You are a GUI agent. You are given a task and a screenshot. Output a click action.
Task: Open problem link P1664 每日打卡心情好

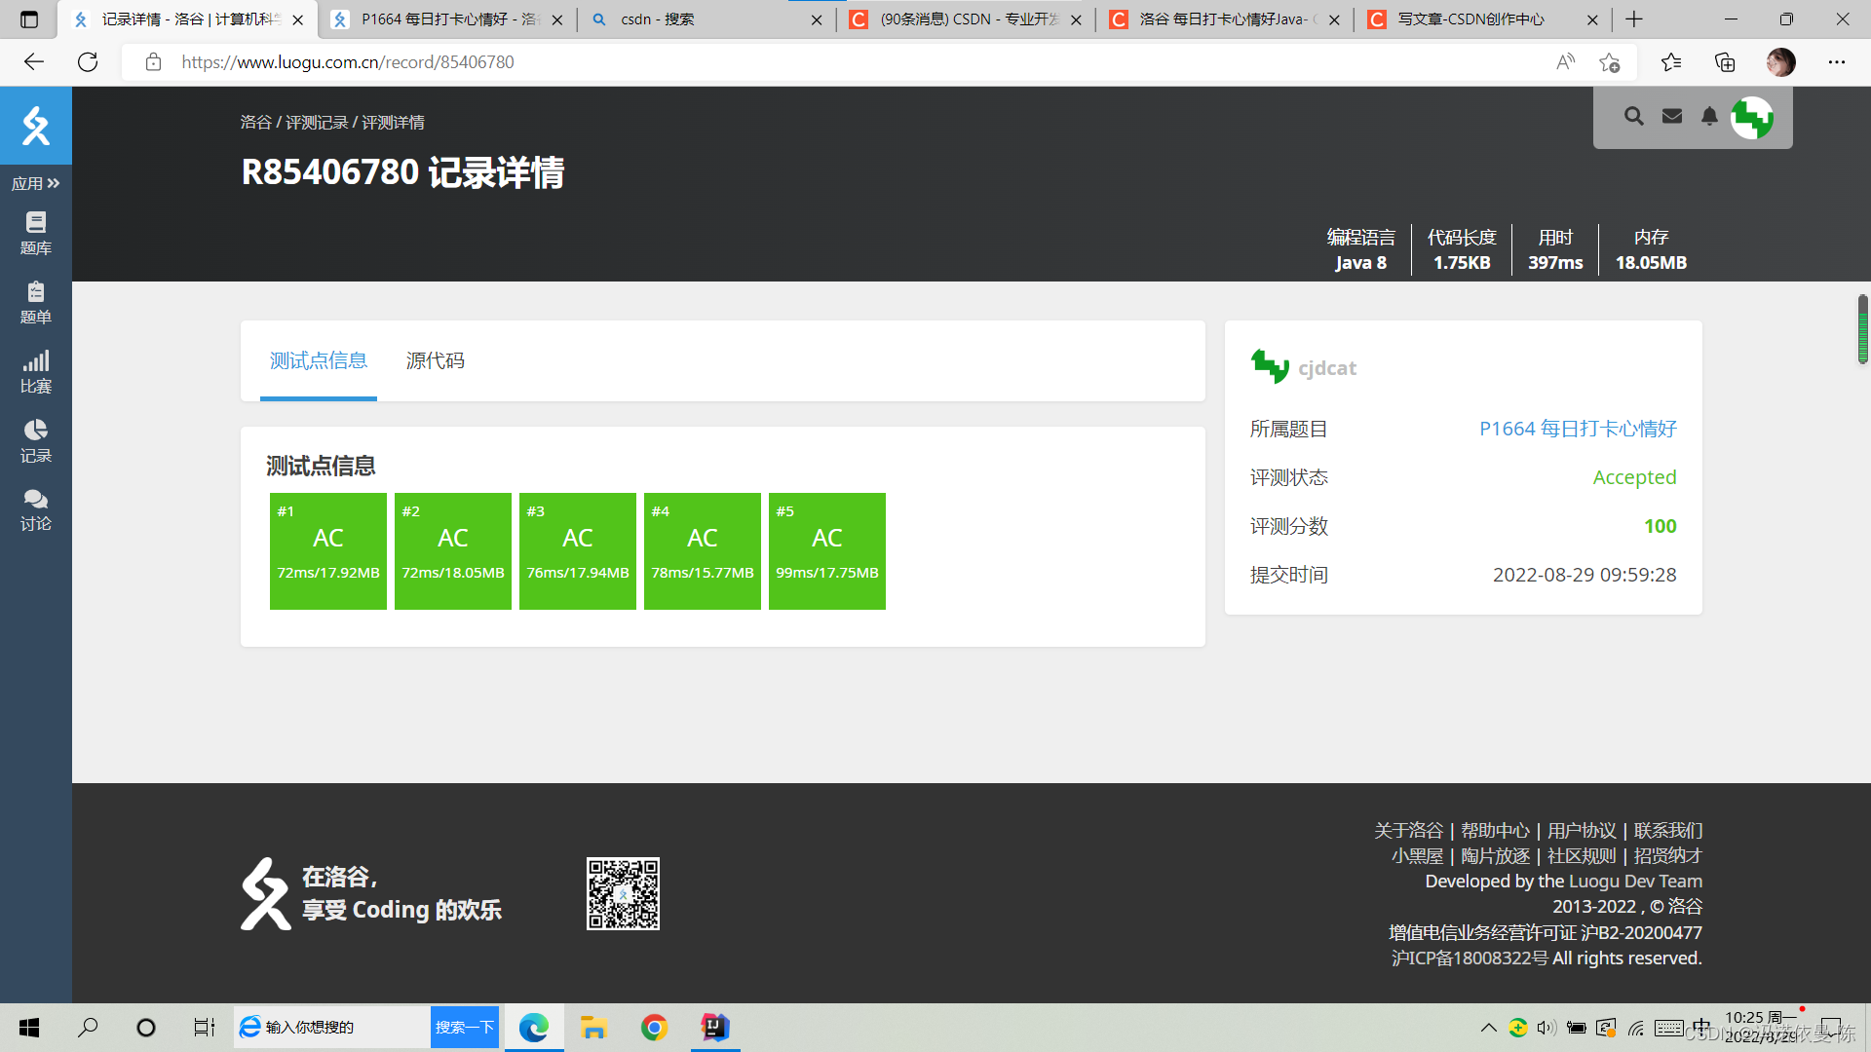click(1577, 429)
